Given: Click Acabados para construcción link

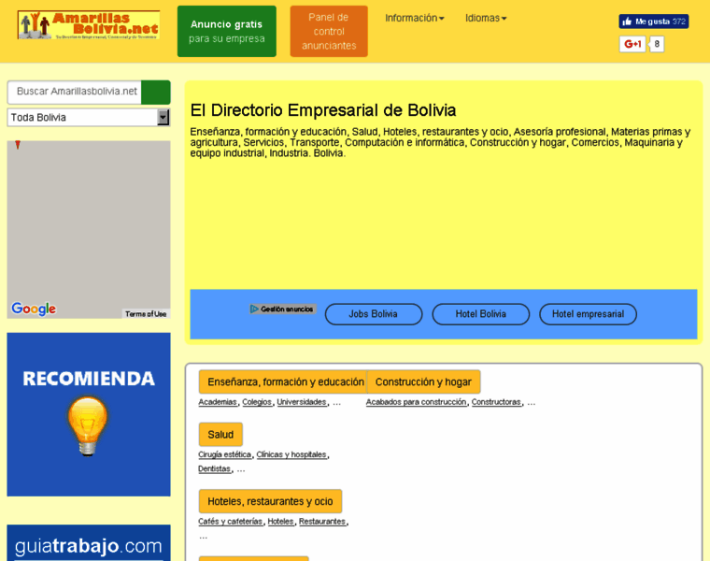Looking at the screenshot, I should coord(416,402).
